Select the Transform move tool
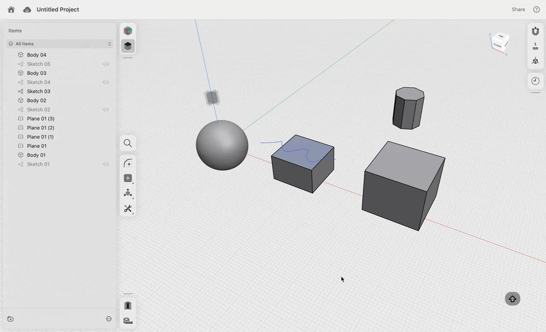This screenshot has width=546, height=332. coord(128,193)
